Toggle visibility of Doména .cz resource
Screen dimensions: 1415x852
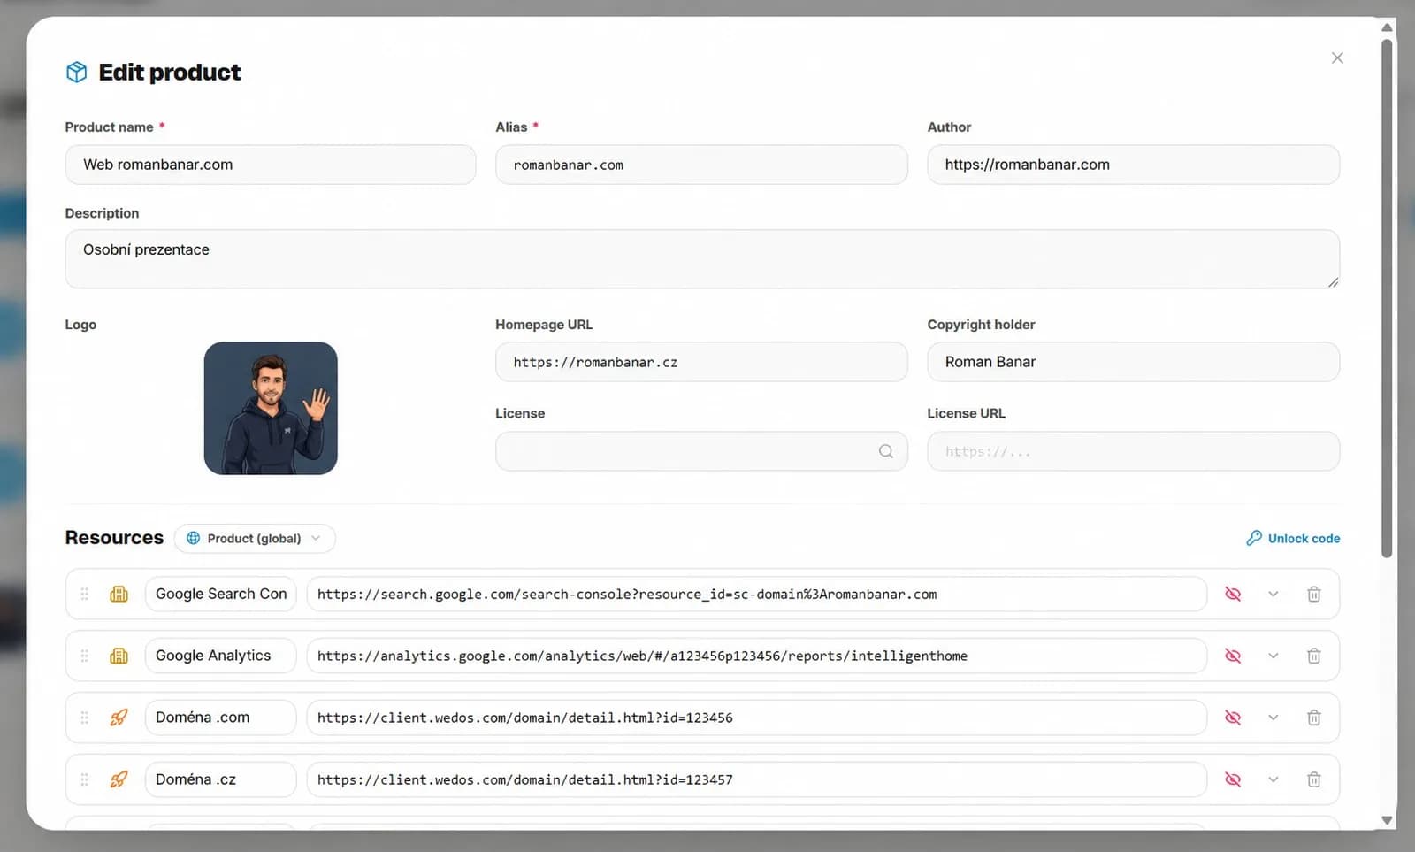[1233, 779]
